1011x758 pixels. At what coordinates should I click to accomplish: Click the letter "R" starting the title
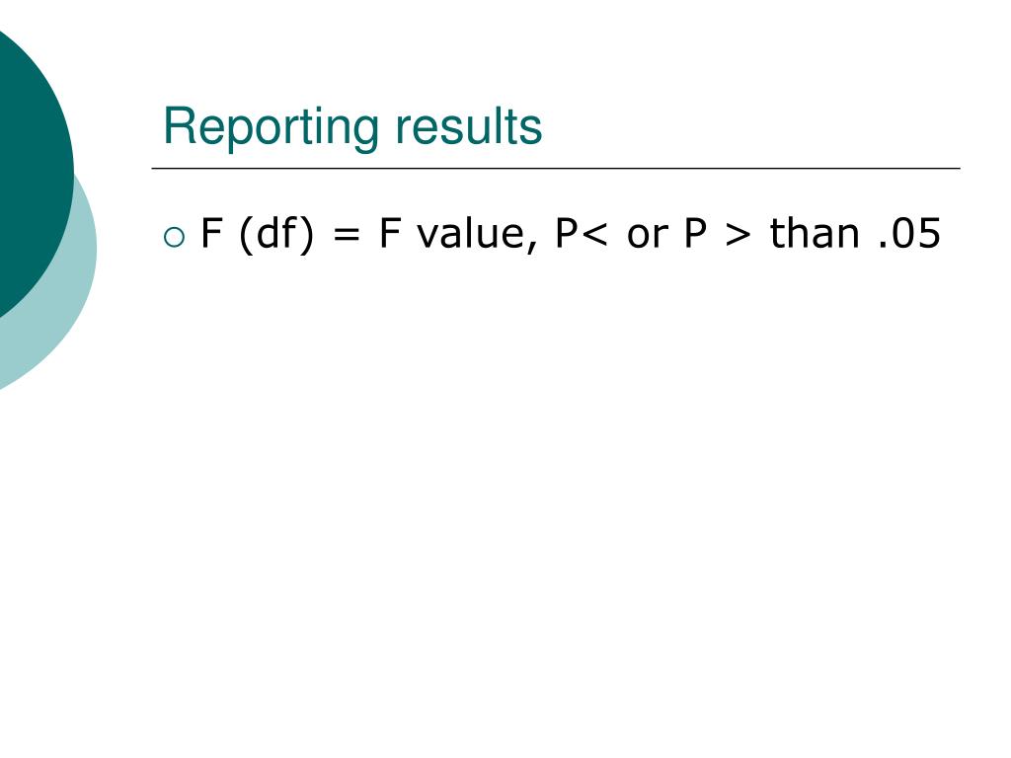click(x=179, y=125)
